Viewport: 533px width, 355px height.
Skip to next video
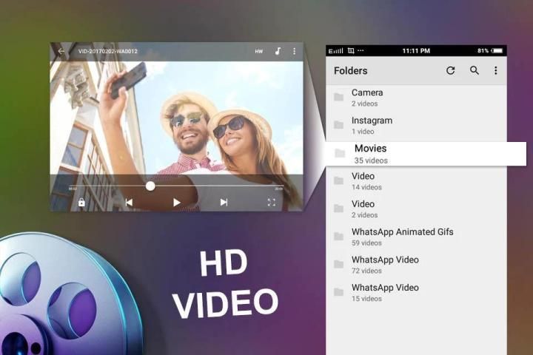coord(224,202)
